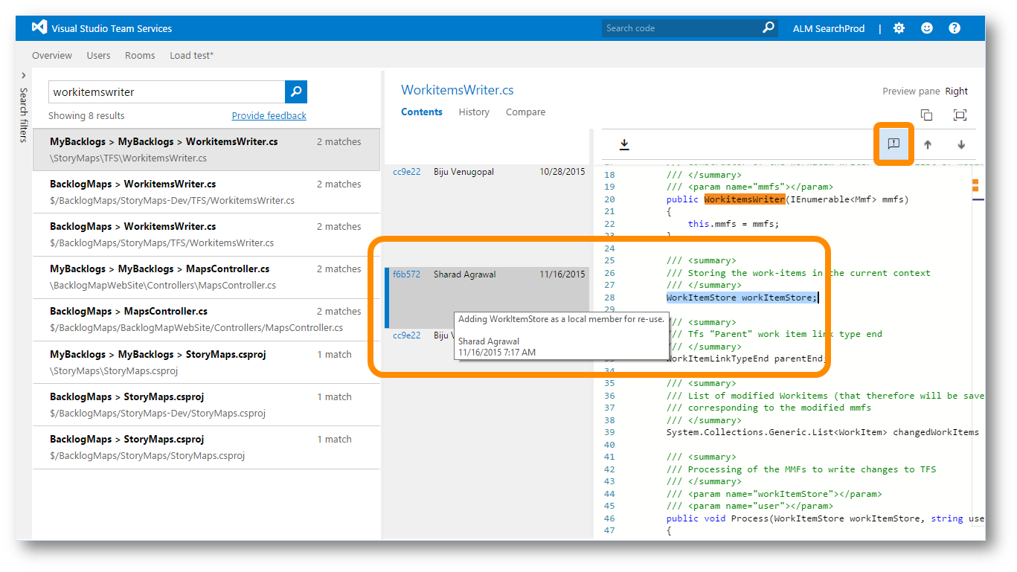Open the search code box magnifier dropdown
Screen dimensions: 1017x572
(x=767, y=28)
